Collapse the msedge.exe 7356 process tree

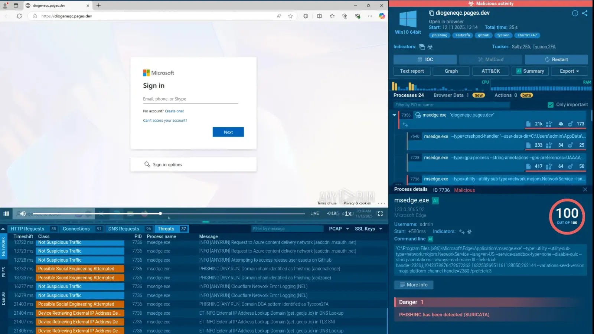tap(394, 115)
